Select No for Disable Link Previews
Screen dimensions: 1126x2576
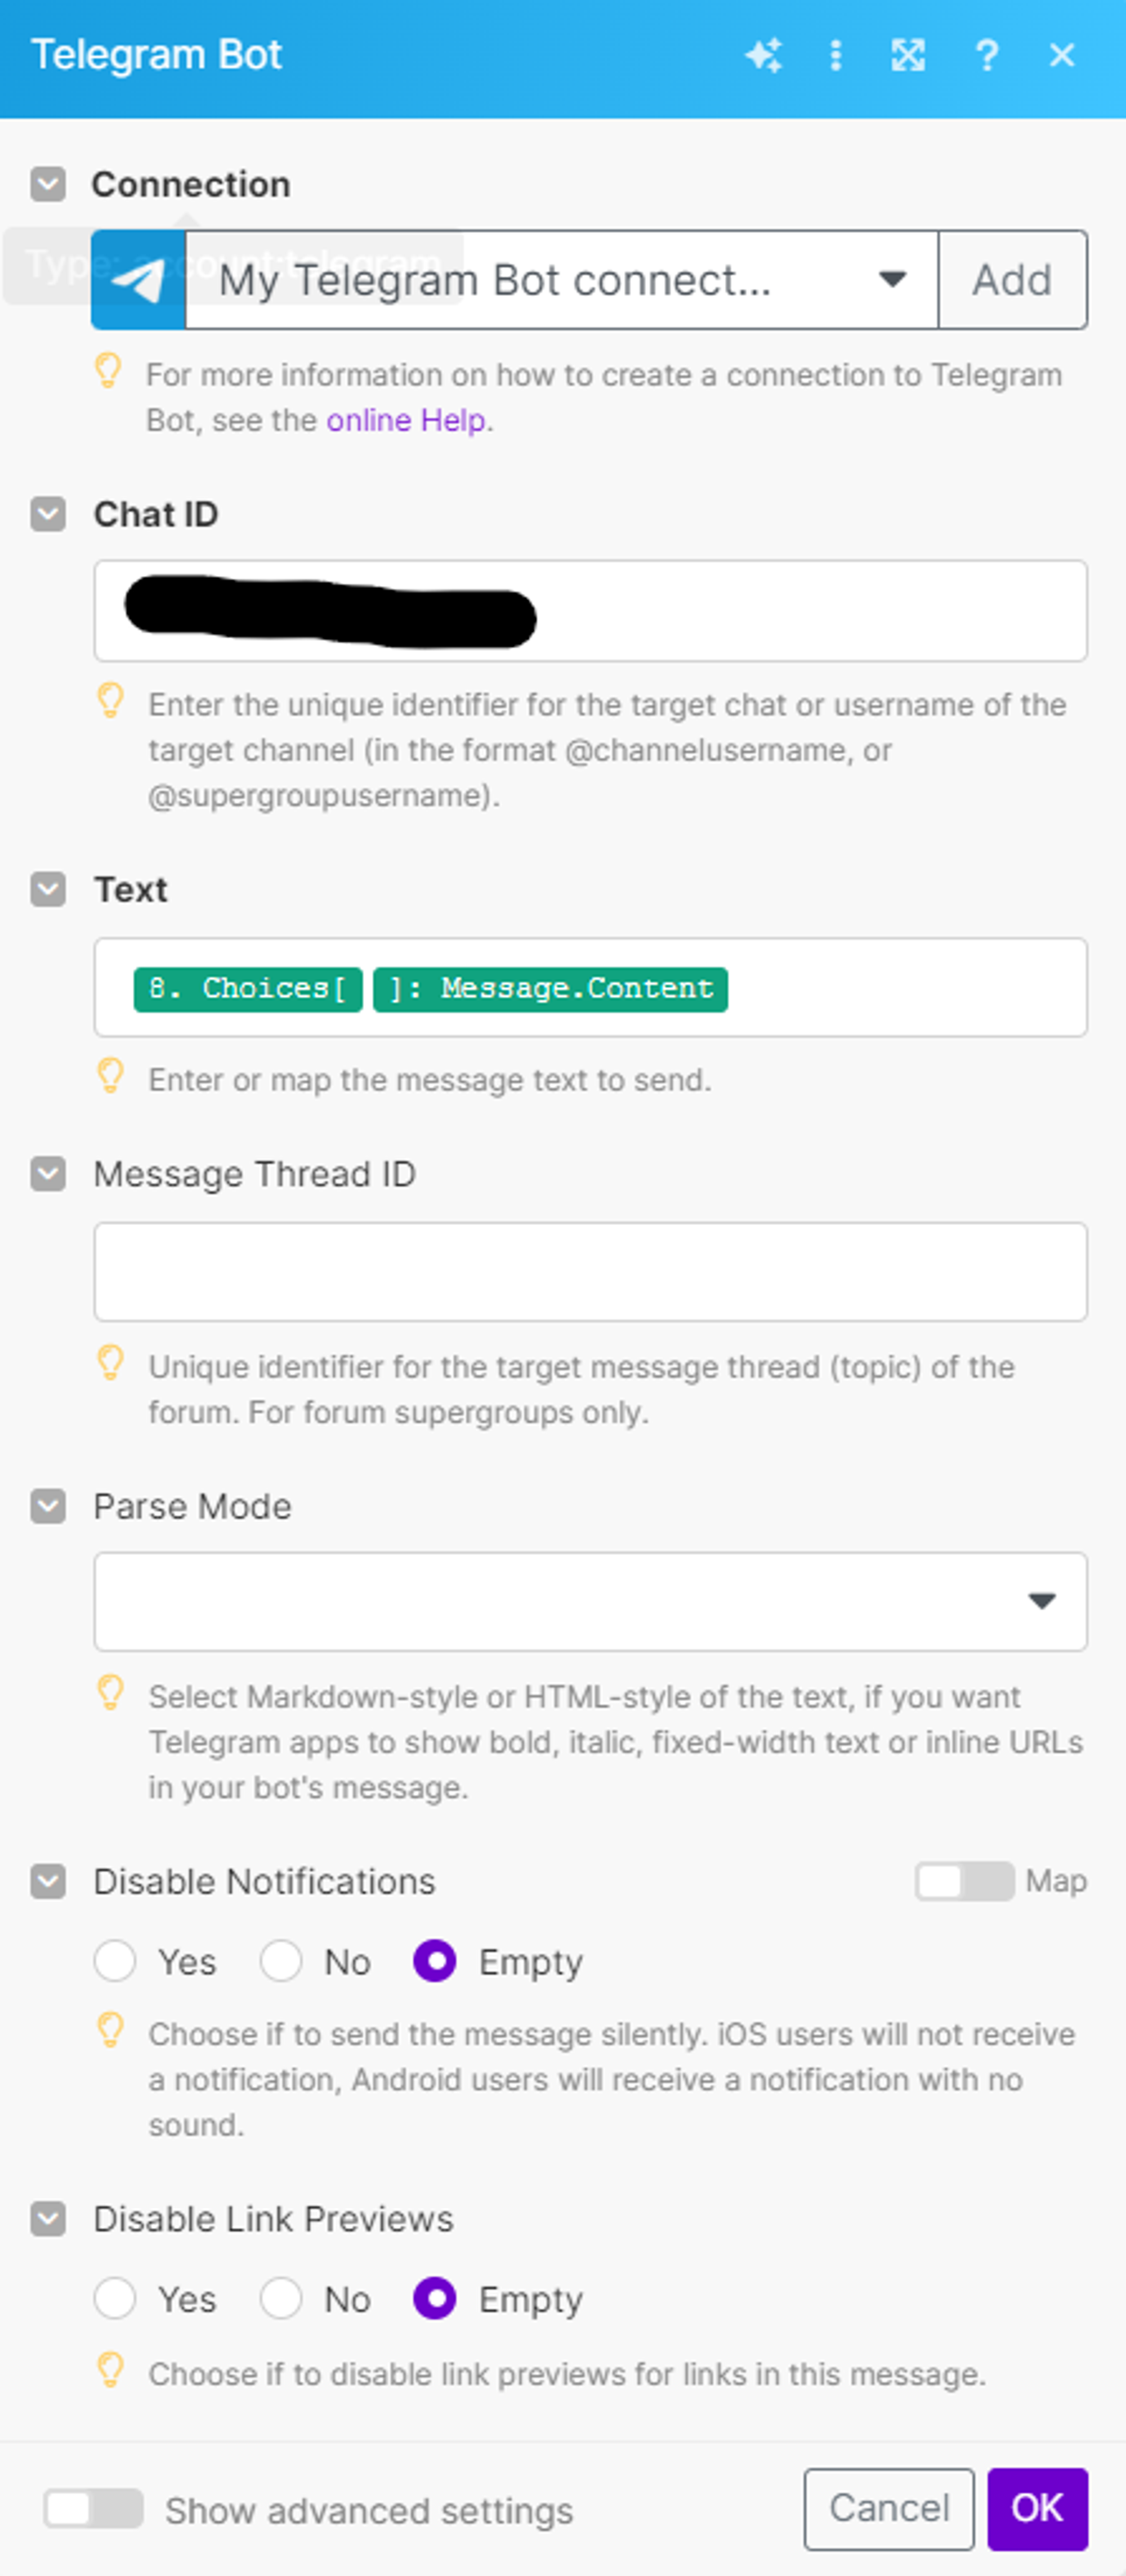(281, 2298)
